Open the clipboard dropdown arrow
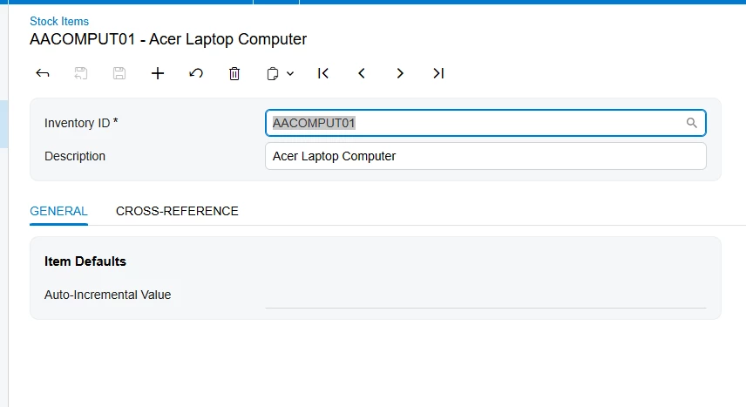746x407 pixels. tap(290, 74)
